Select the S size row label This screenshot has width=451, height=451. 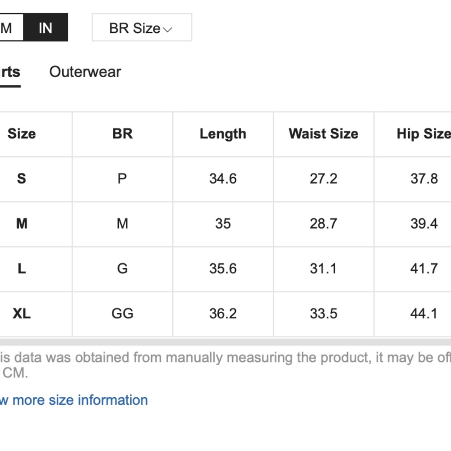click(22, 179)
